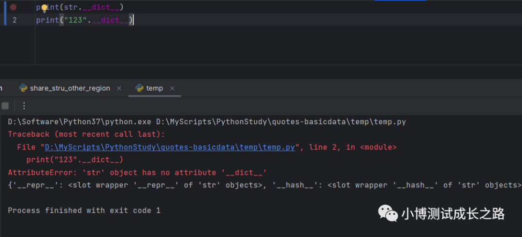
Task: Close the temp run tab
Action: [172, 88]
